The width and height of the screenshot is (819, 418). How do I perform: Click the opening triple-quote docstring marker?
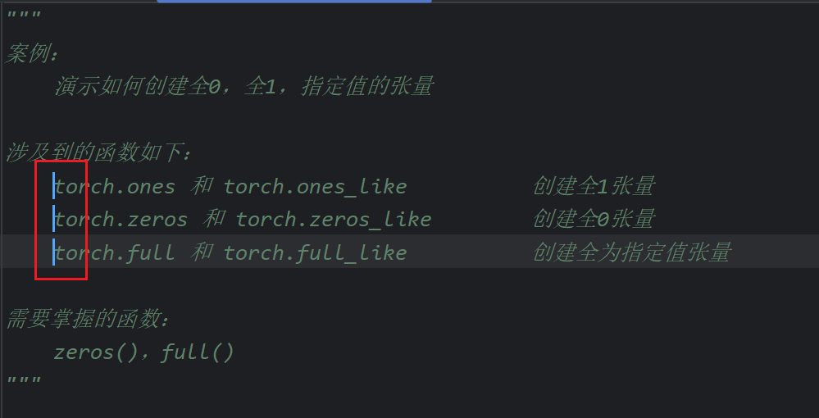pos(24,15)
